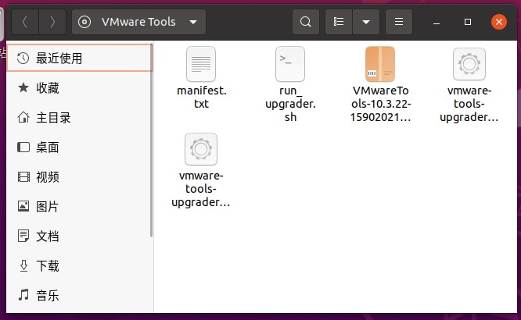Go to 收藏 starred items
The image size is (521, 320).
[x=47, y=88]
